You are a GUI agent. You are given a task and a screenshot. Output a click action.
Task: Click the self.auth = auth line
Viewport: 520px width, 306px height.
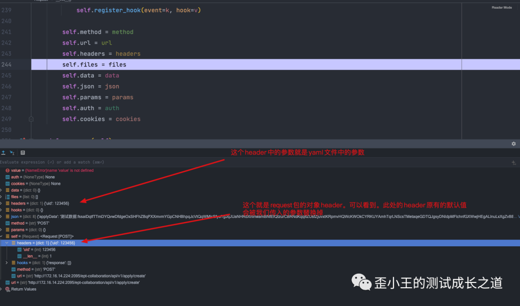pyautogui.click(x=91, y=108)
